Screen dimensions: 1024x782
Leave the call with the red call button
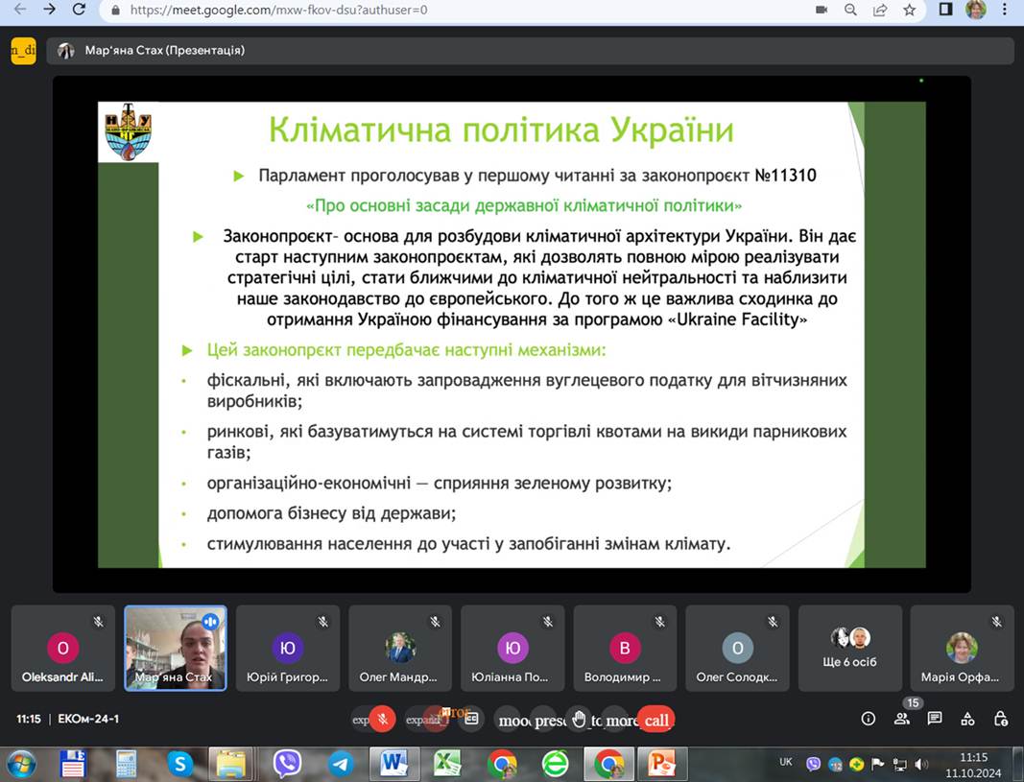coord(656,718)
